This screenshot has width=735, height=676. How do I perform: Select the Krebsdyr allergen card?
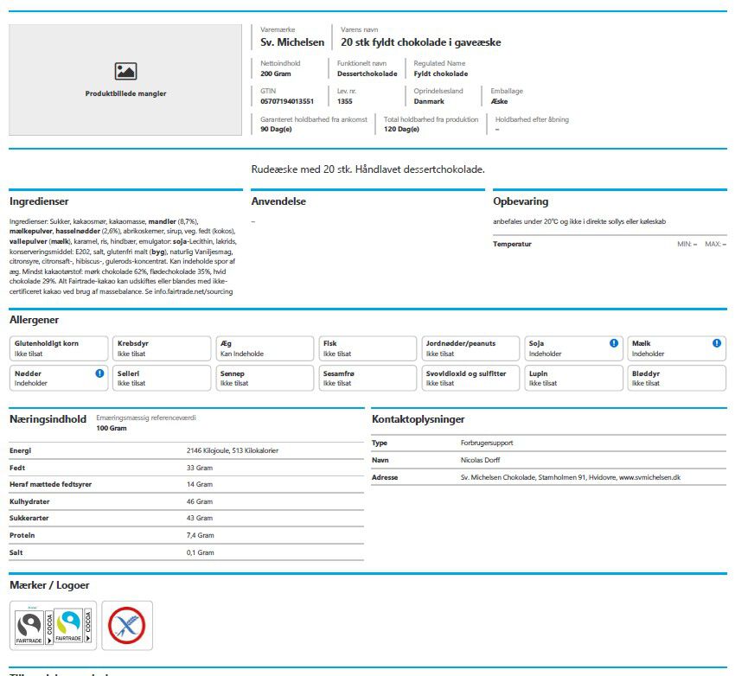pyautogui.click(x=162, y=348)
